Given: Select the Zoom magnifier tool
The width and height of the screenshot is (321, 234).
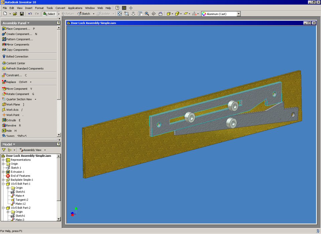Looking at the screenshot, I should [147, 14].
